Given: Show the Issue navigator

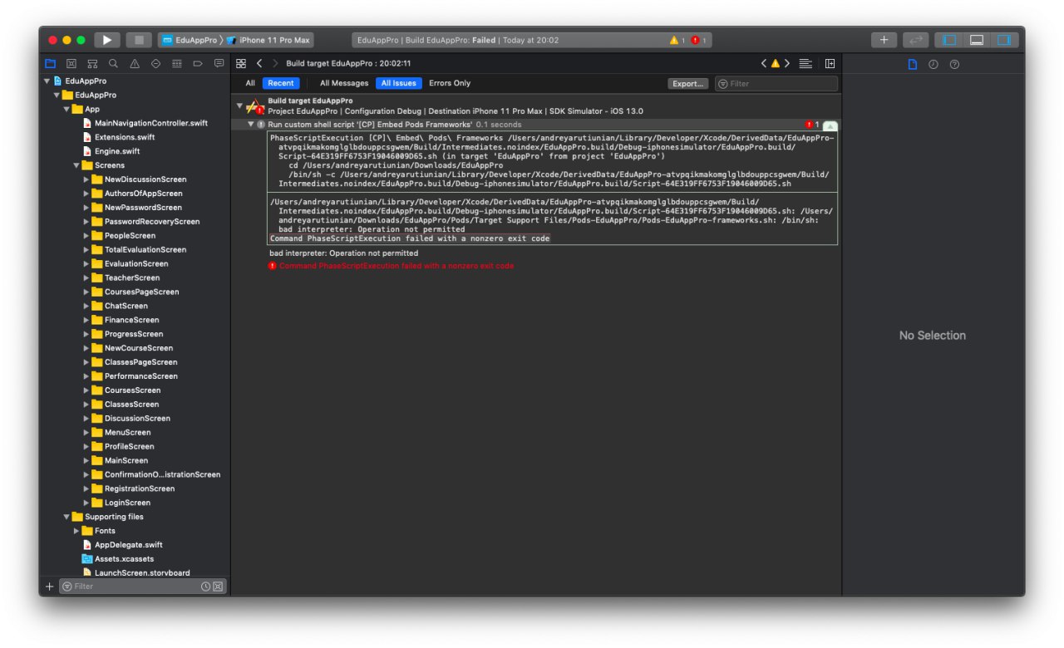Looking at the screenshot, I should pos(135,63).
